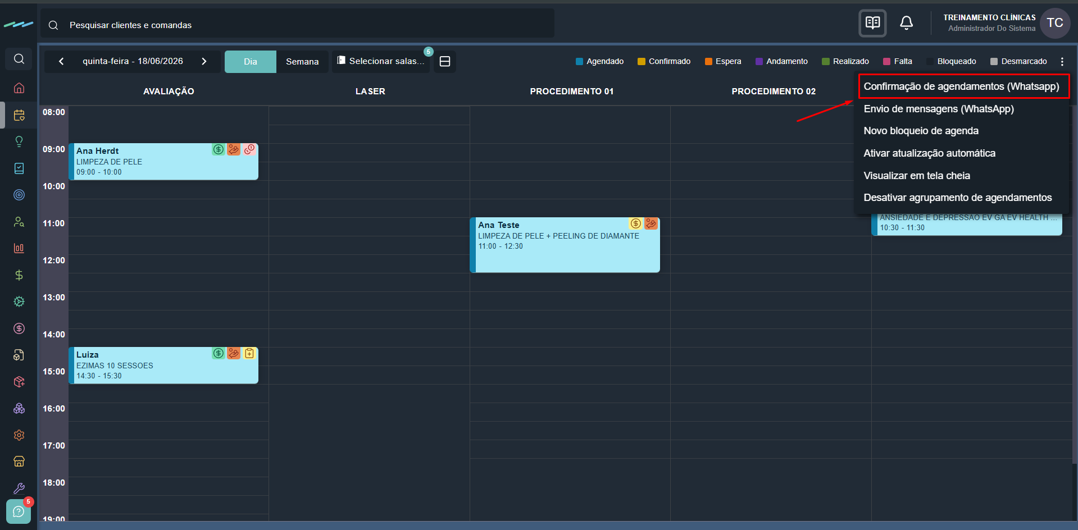Click the storefront icon in sidebar

[x=19, y=462]
